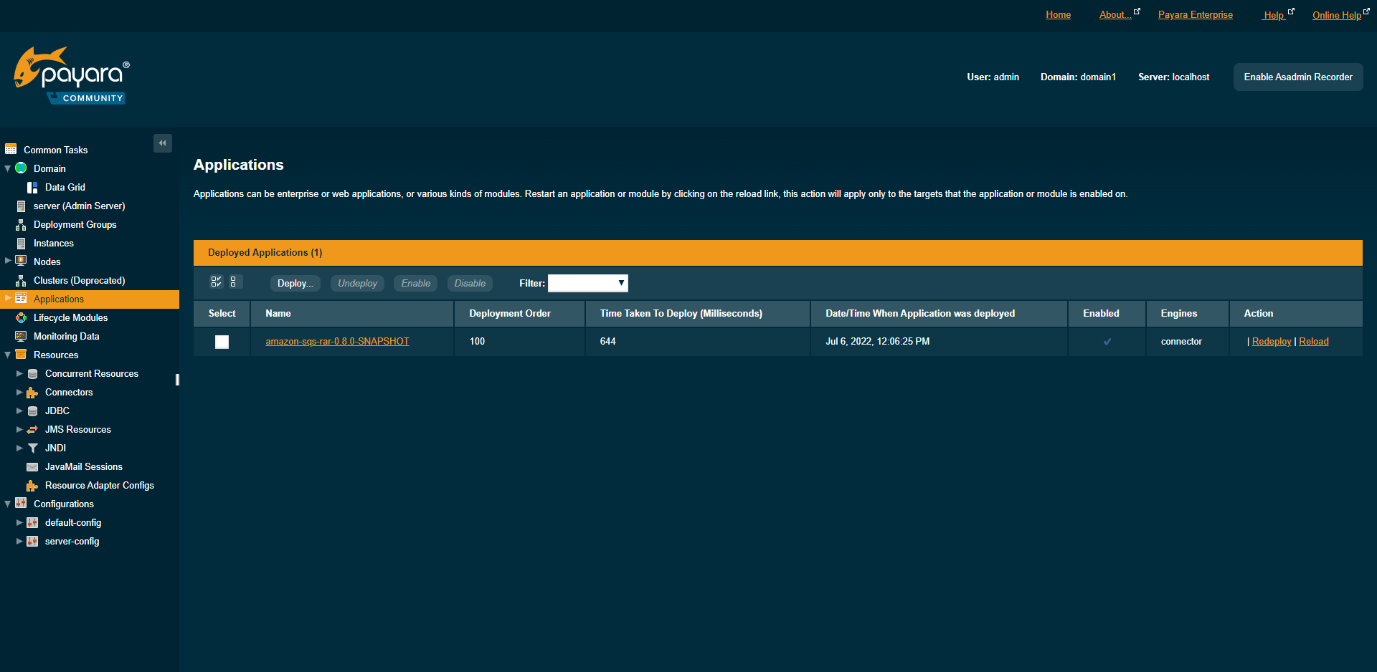The width and height of the screenshot is (1377, 672).
Task: Click the Enable Asadmin Recorder button
Action: pos(1297,77)
